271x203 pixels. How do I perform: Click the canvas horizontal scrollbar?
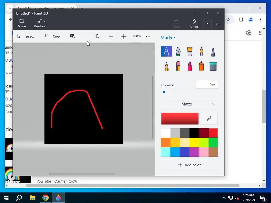82,174
